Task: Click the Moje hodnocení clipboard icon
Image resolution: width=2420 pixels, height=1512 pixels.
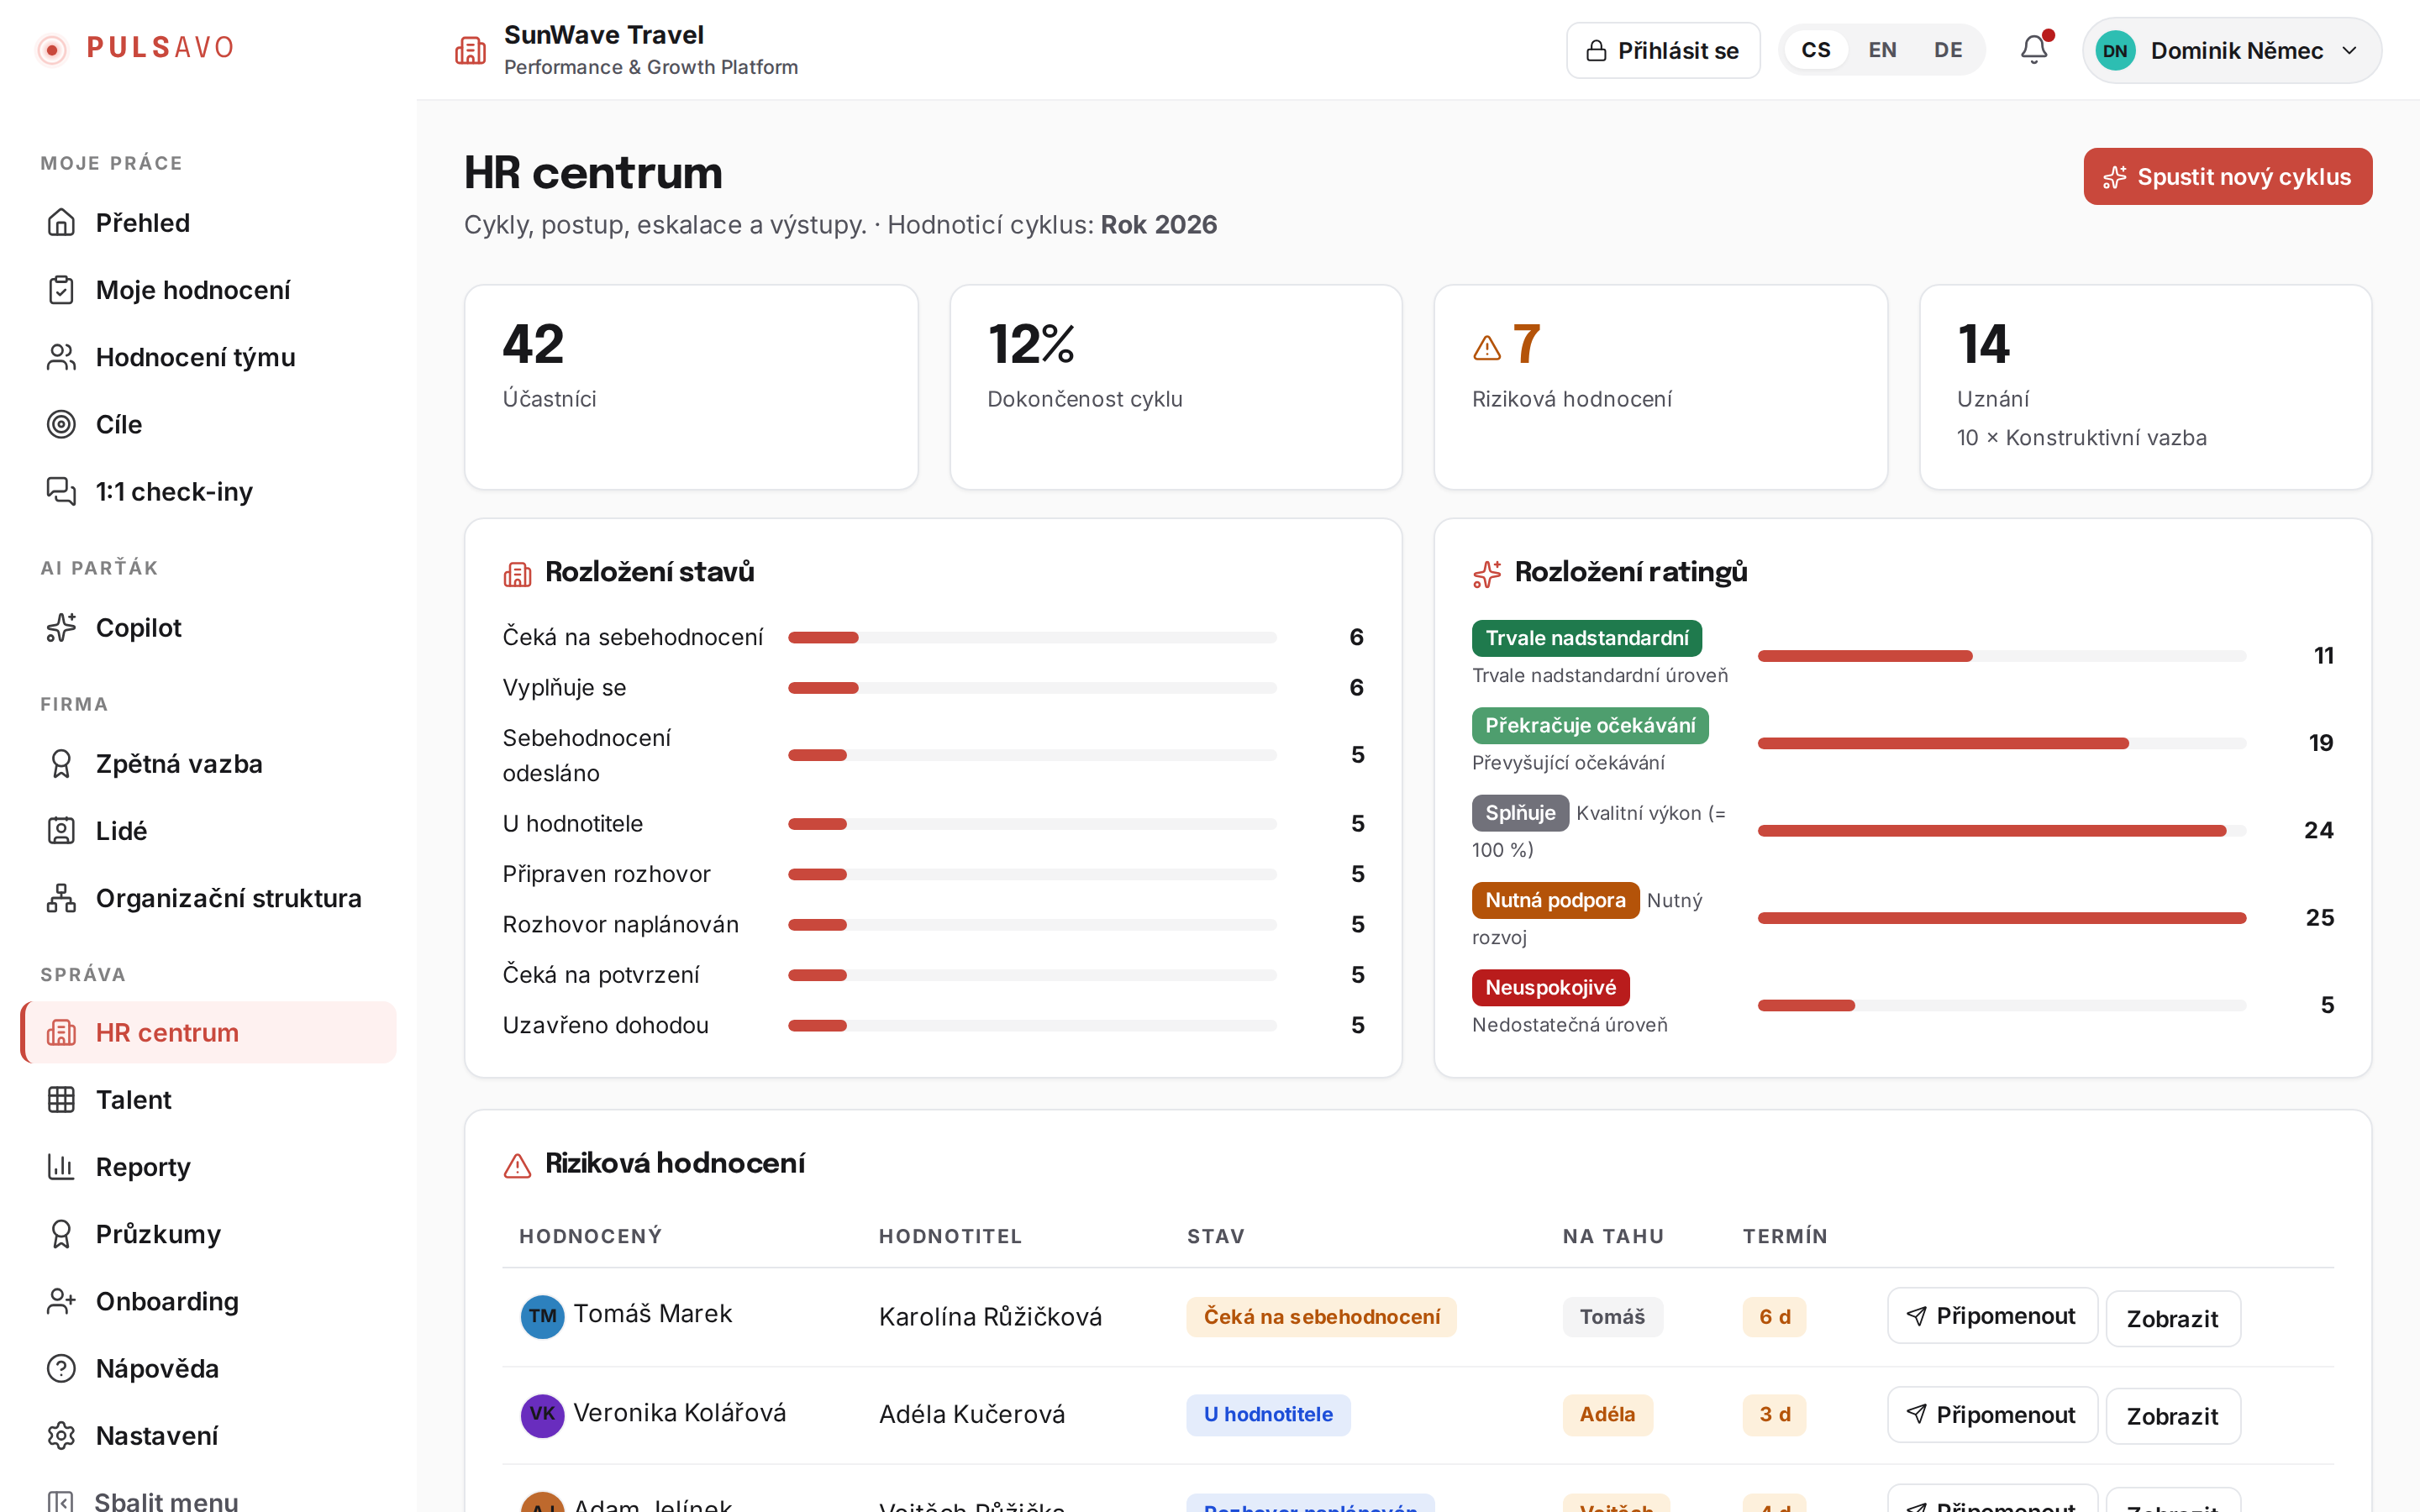Action: click(x=61, y=290)
